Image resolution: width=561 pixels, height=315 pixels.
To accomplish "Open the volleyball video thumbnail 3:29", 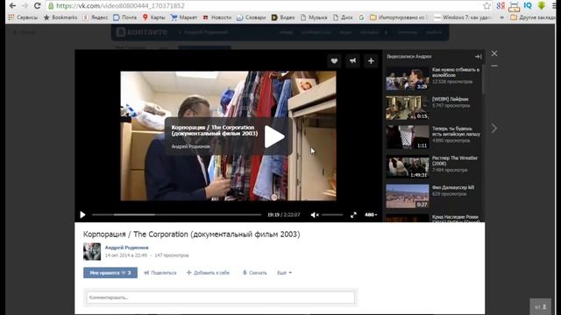I will coord(407,78).
